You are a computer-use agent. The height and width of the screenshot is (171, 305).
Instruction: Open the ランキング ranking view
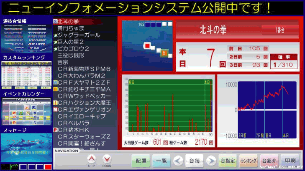pyautogui.click(x=249, y=161)
